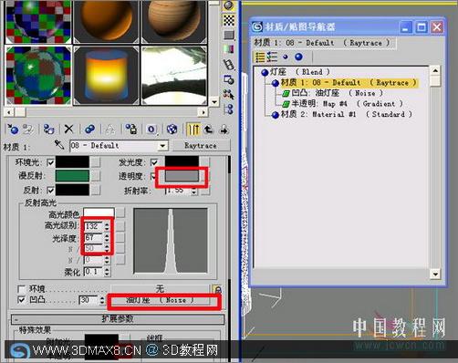Click map slot button beside 漫反射 swatch
458x363 pixels.
point(96,176)
